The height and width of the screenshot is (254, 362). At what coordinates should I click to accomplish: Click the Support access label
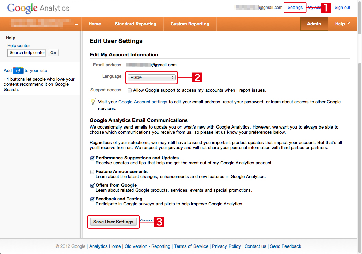106,90
